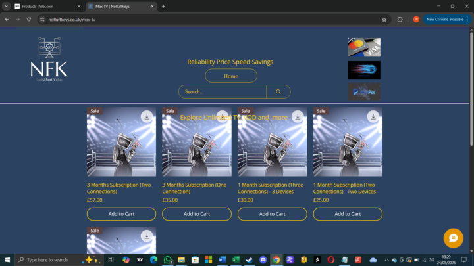474x266 pixels.
Task: Download icon on 1 Month Three Connections card
Action: 298,116
